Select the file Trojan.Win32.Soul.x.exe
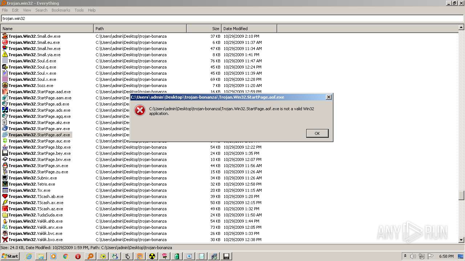The width and height of the screenshot is (465, 261). pyautogui.click(x=32, y=79)
